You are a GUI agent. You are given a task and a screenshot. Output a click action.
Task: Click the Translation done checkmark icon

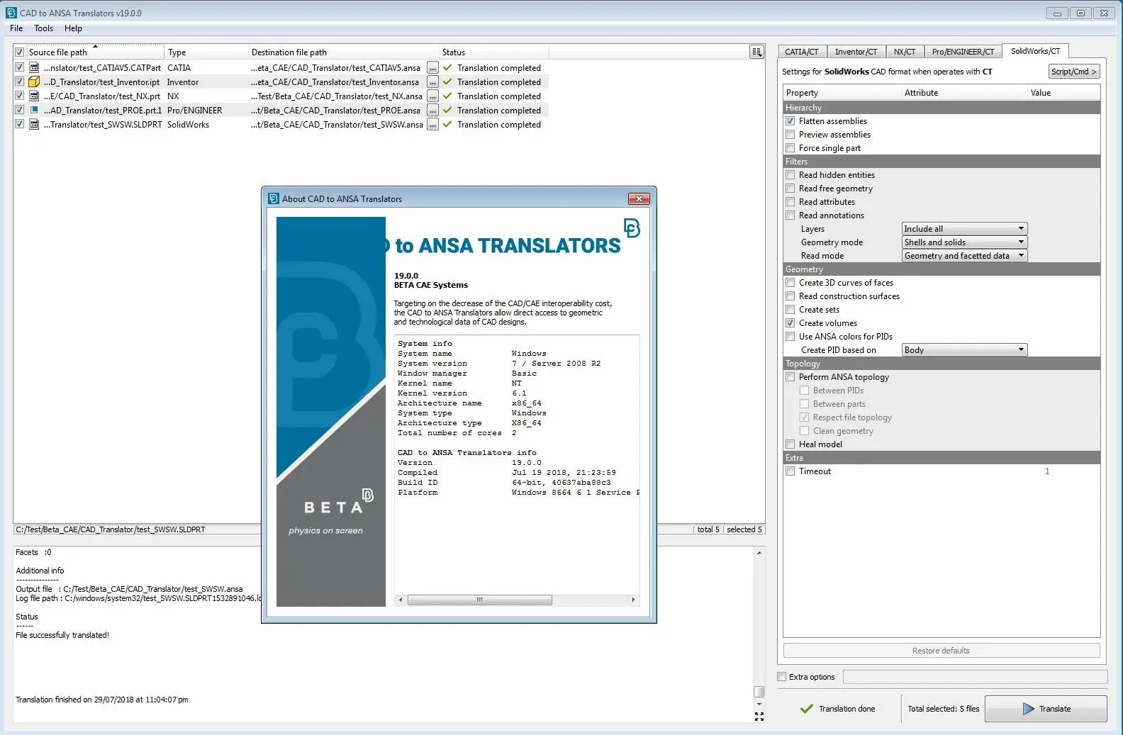pyautogui.click(x=806, y=709)
